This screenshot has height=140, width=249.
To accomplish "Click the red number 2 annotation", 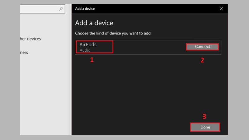I will (202, 60).
